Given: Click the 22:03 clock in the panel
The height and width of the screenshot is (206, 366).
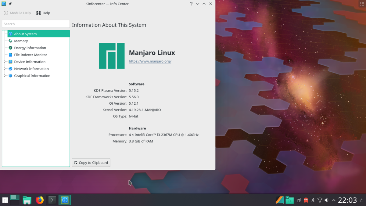Looking at the screenshot, I should (x=347, y=200).
